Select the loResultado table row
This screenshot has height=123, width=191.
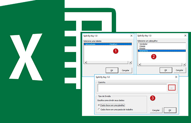click(x=108, y=44)
